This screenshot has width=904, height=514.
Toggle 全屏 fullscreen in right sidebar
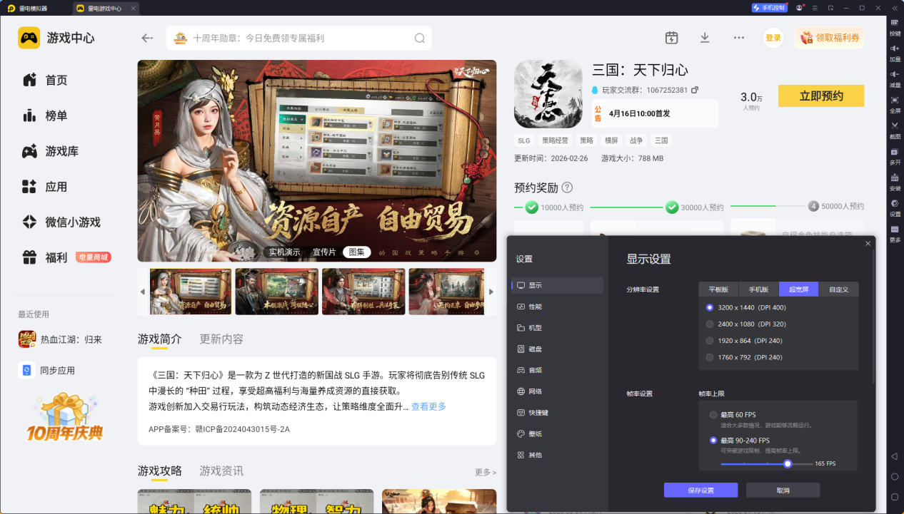tap(895, 103)
